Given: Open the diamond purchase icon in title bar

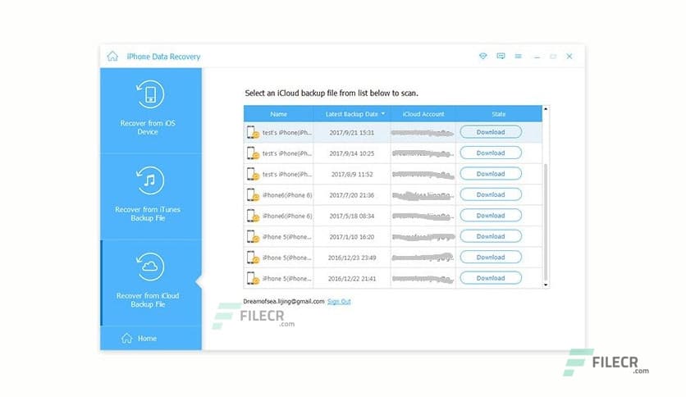Looking at the screenshot, I should [483, 56].
